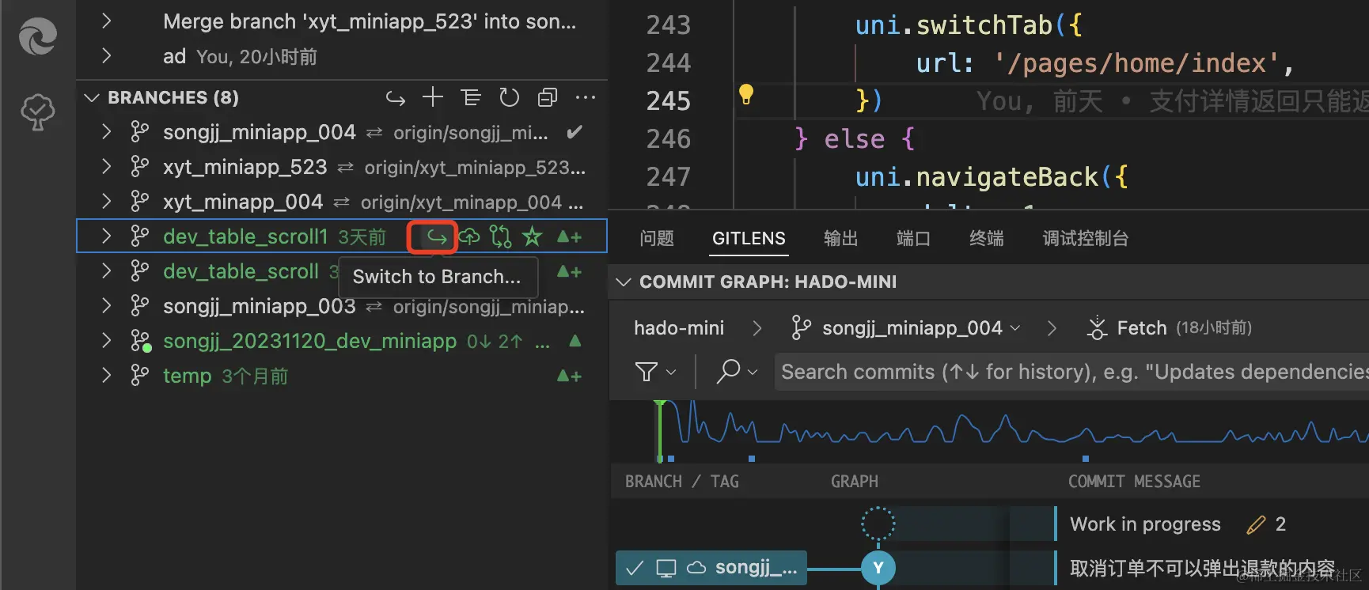Open the 输出 panel tab
Screen dimensions: 1369x590
(x=840, y=238)
